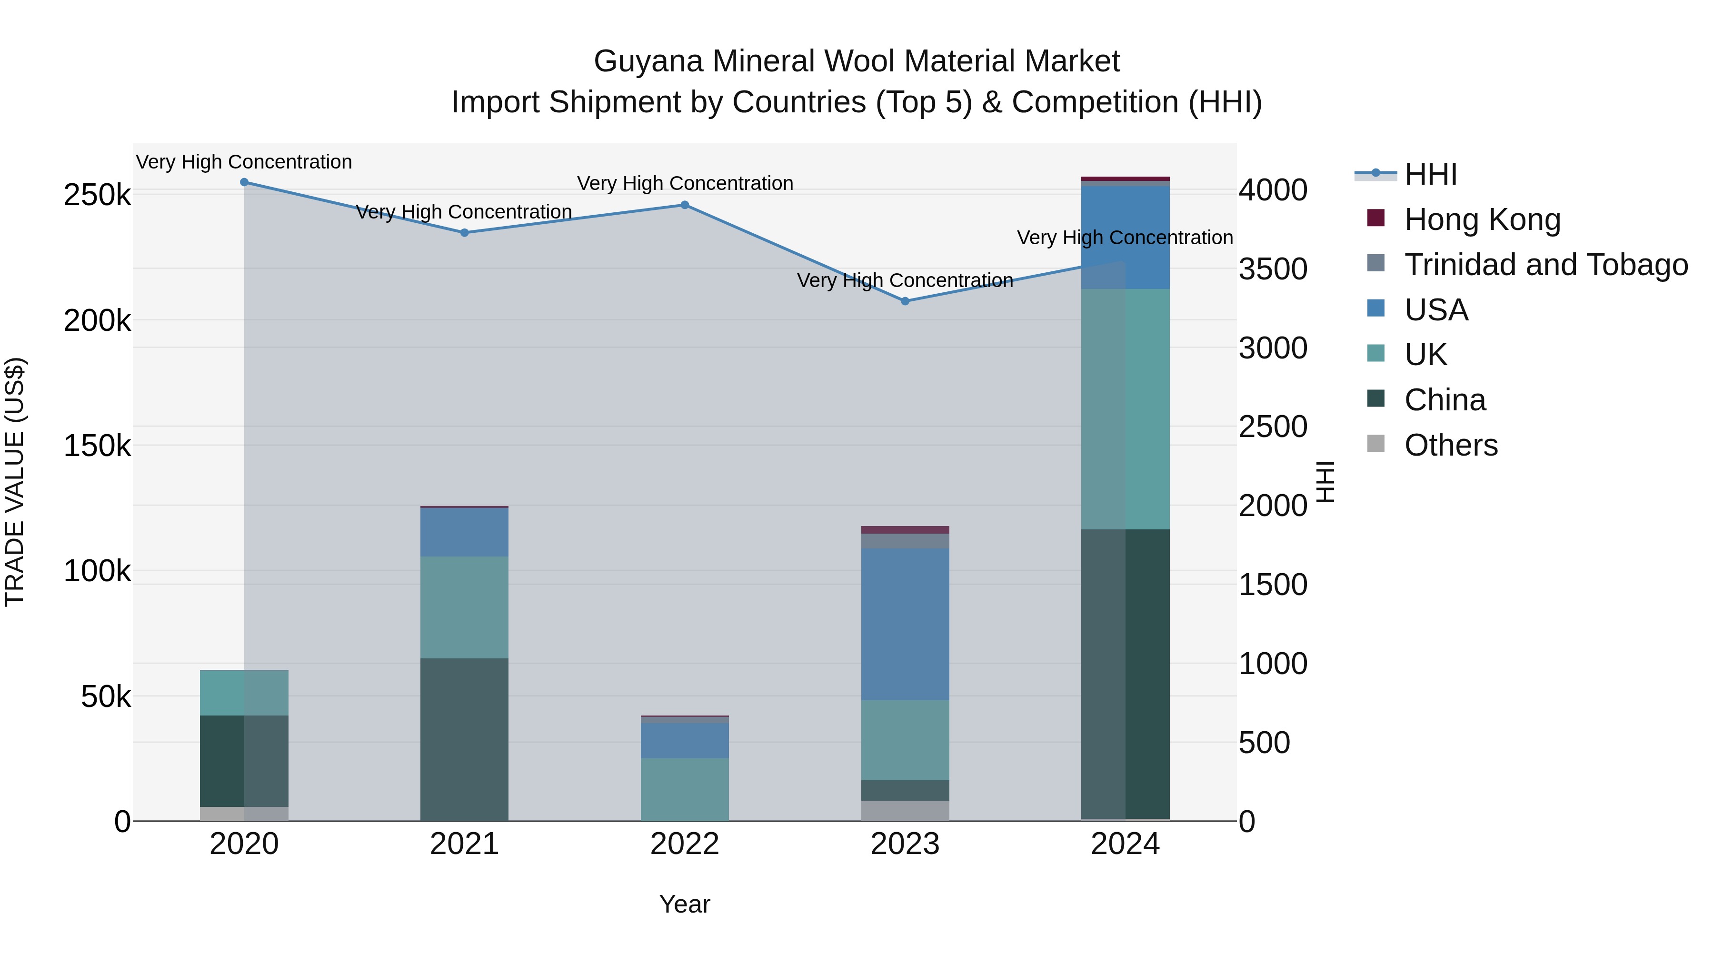Click the 2023 x-axis label
Screen dimensions: 1714x964
905,844
